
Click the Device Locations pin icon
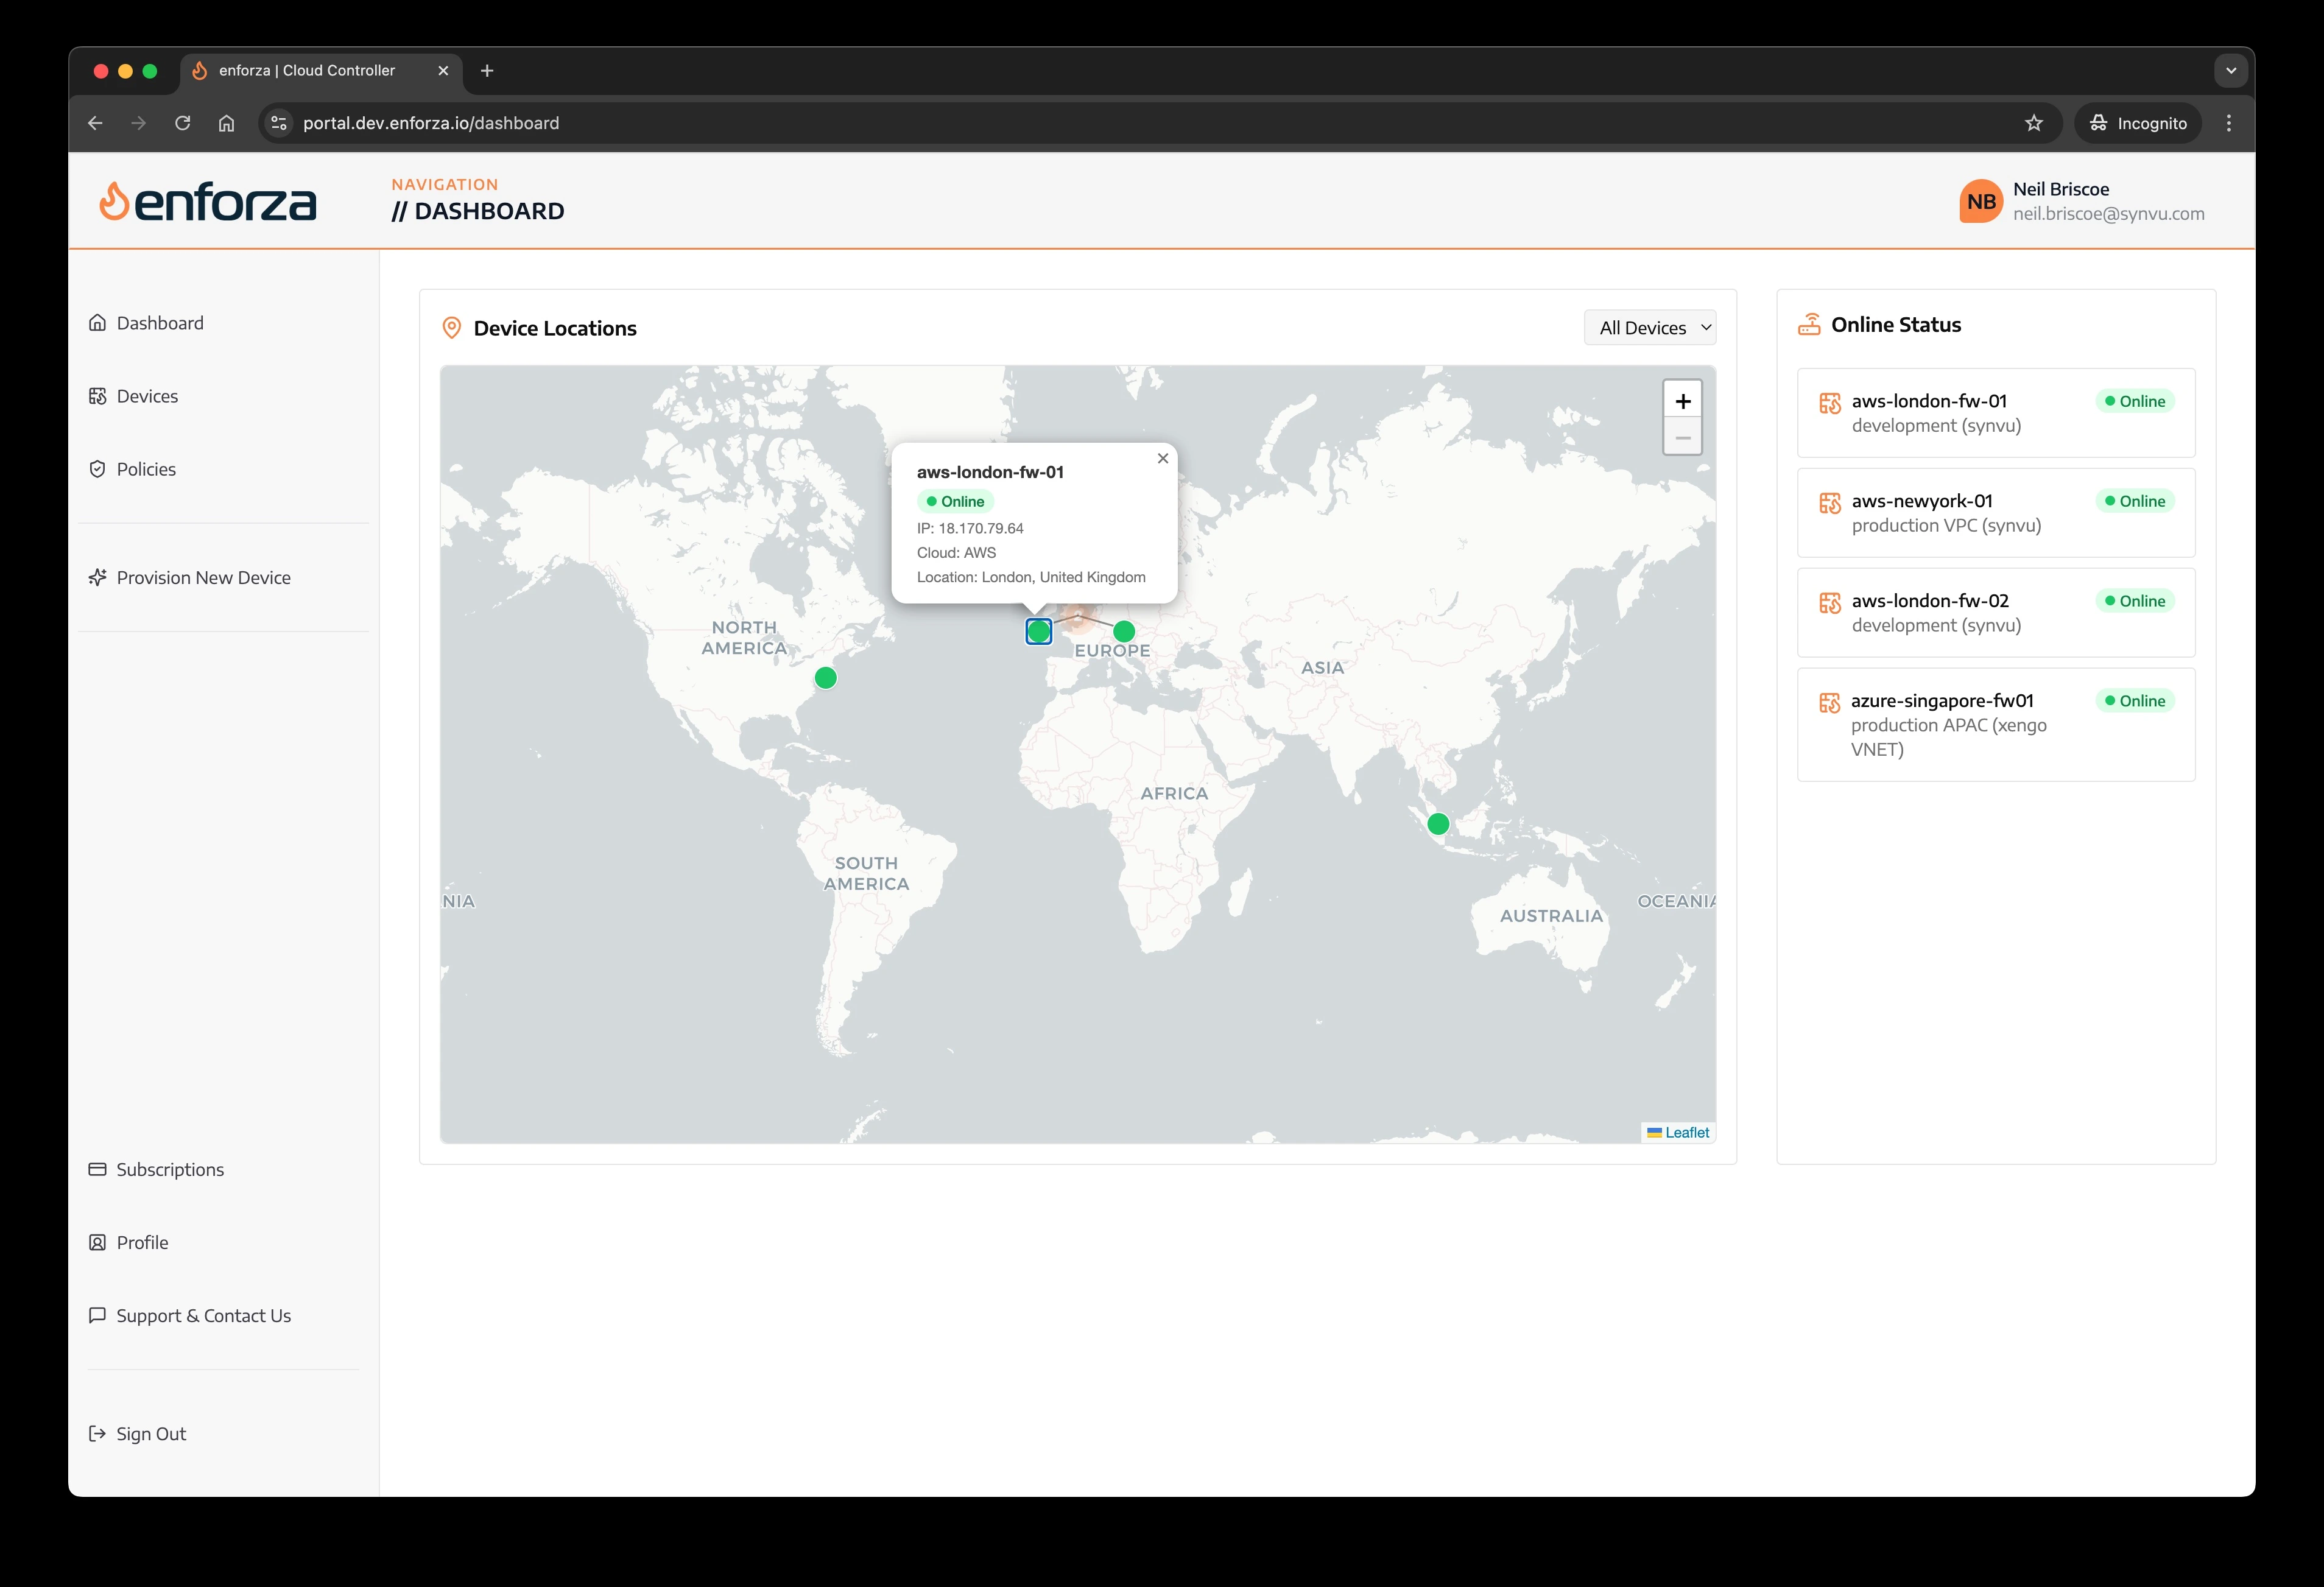point(451,328)
